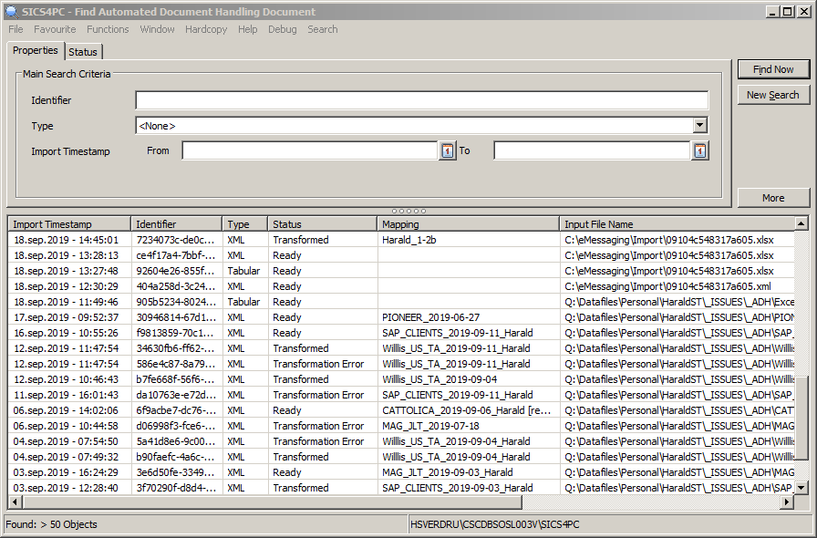Open the Debug menu

click(x=282, y=29)
